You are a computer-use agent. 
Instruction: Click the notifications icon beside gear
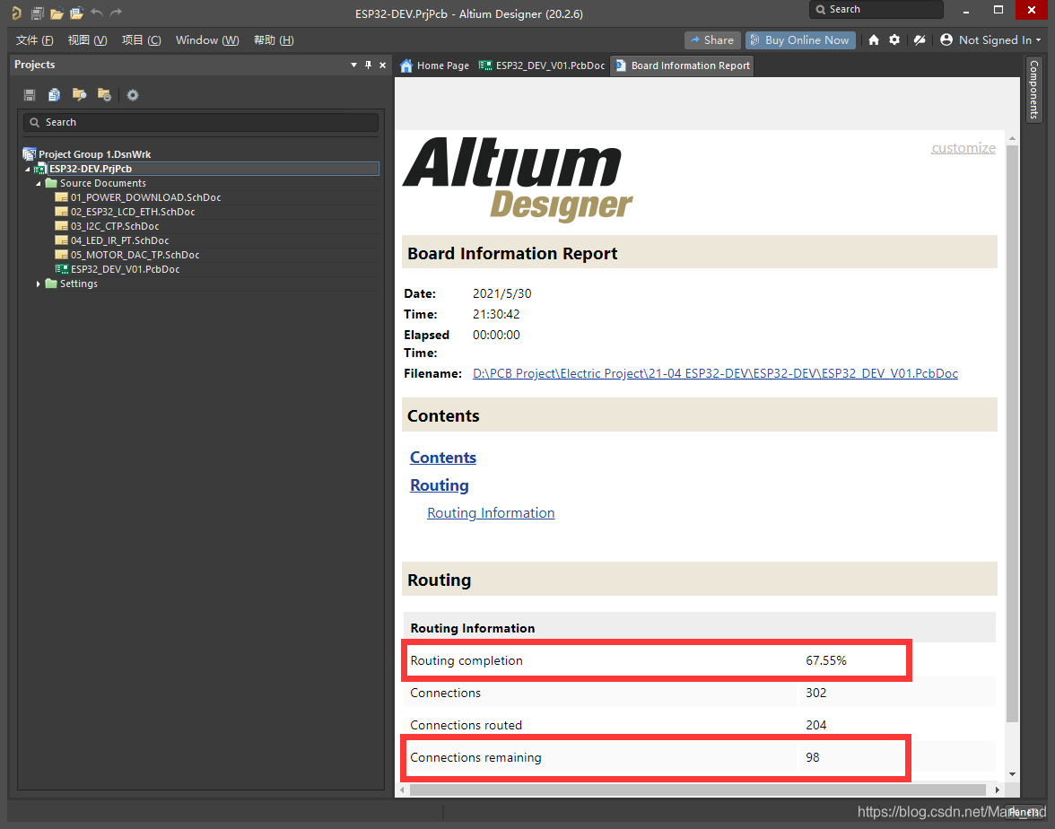920,39
